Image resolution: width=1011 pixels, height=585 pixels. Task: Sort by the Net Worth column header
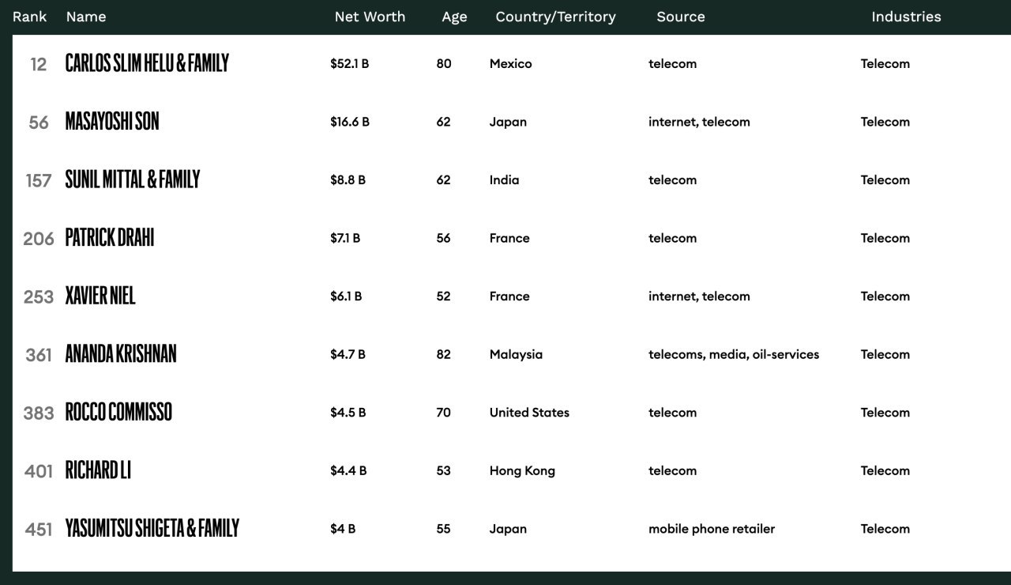point(370,17)
